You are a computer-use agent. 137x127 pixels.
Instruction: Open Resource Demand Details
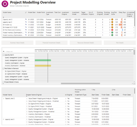tap(86, 43)
